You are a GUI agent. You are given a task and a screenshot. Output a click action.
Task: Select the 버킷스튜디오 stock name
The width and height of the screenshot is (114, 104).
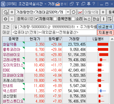coord(13,101)
